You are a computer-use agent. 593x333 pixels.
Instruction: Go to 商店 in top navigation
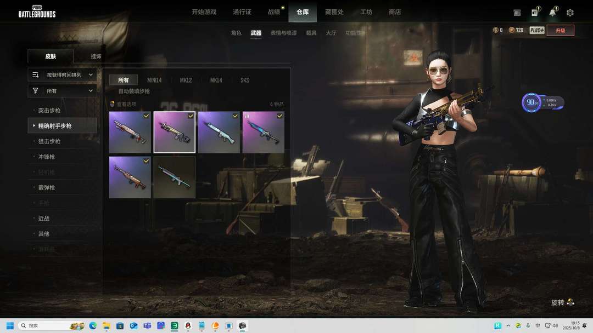click(x=395, y=12)
